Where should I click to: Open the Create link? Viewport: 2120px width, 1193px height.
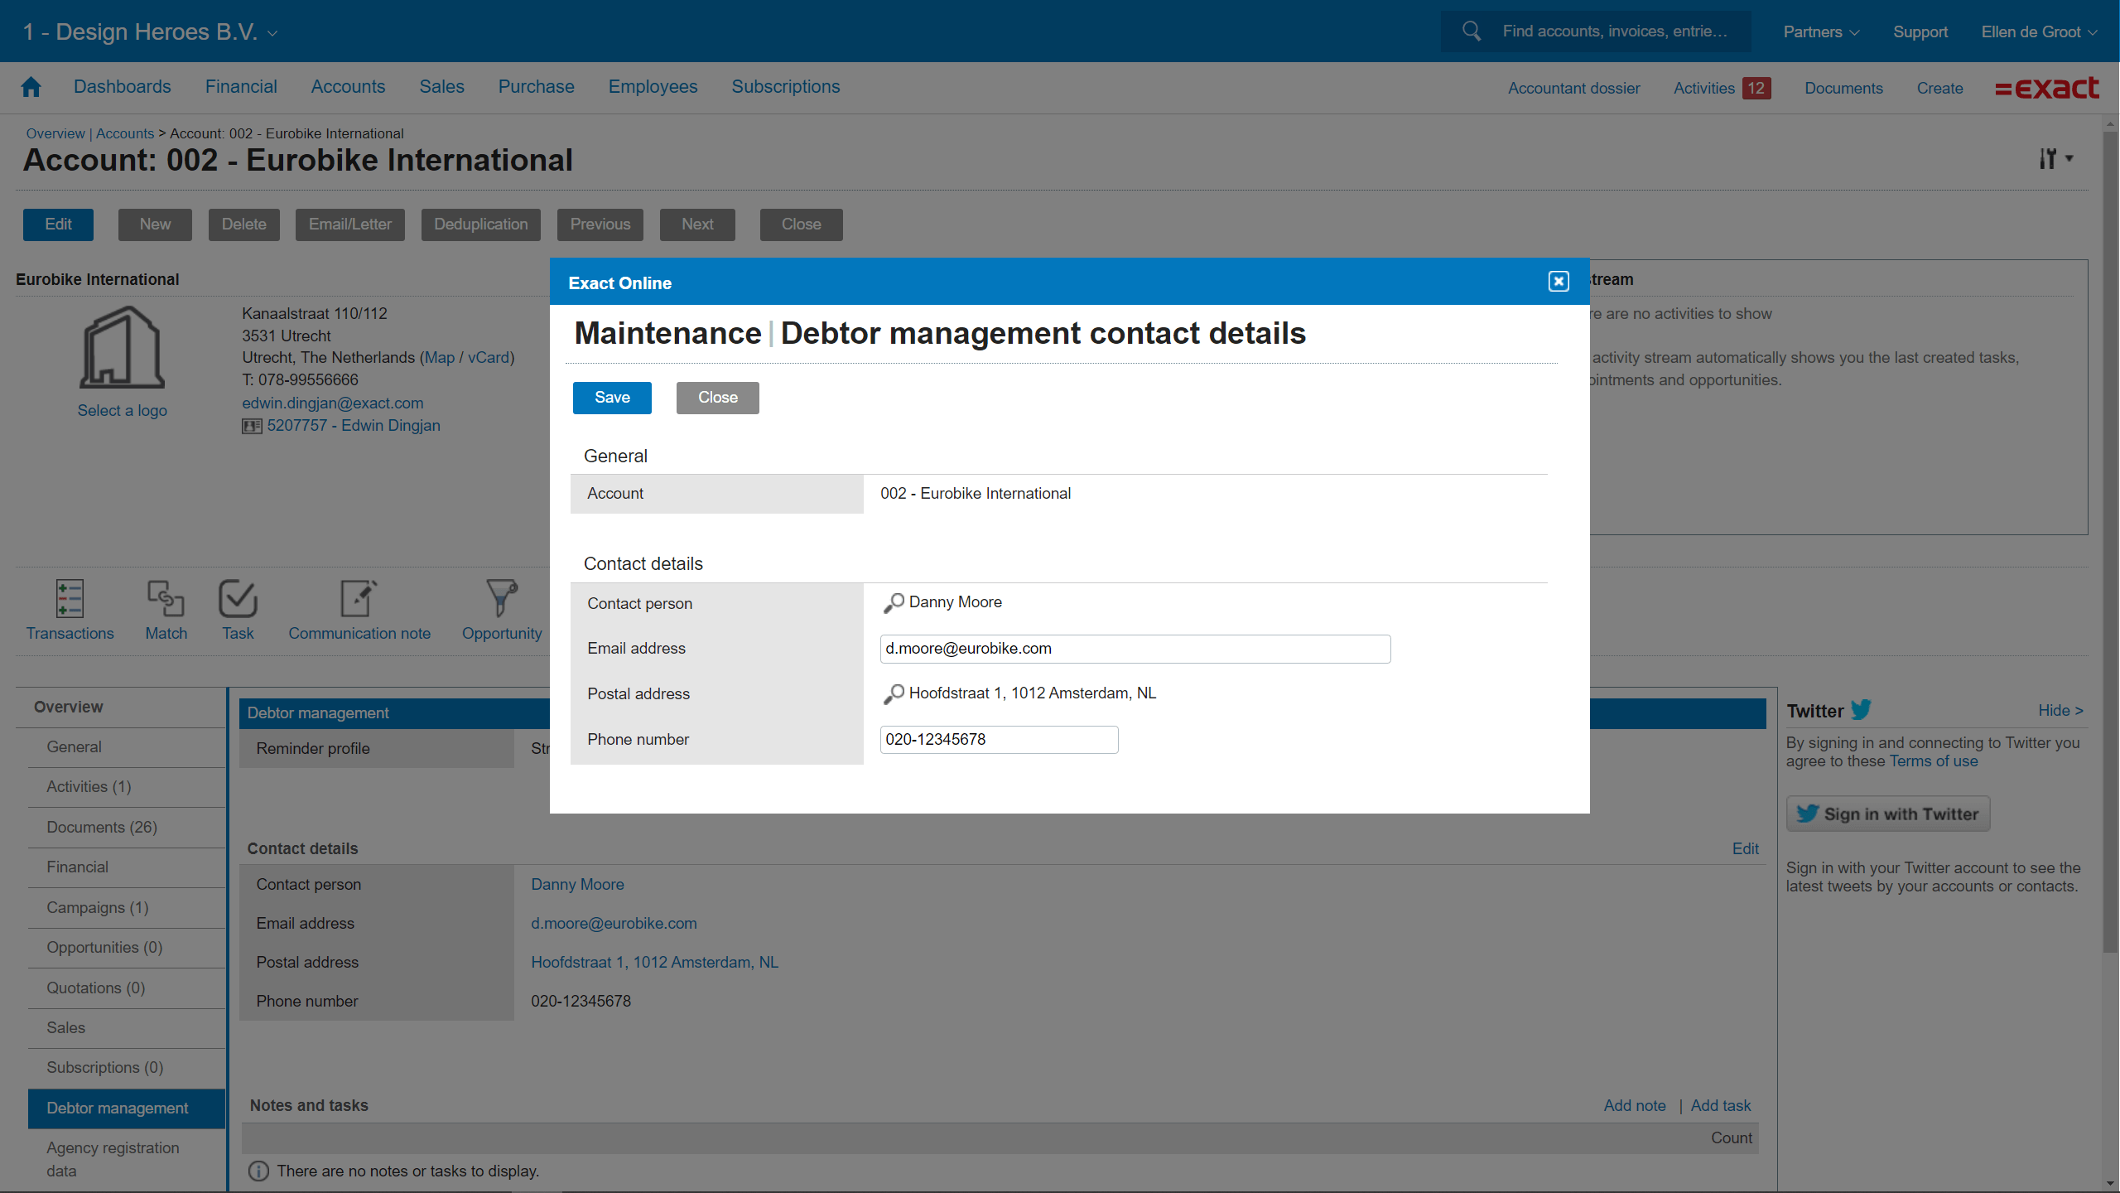[x=1939, y=88]
